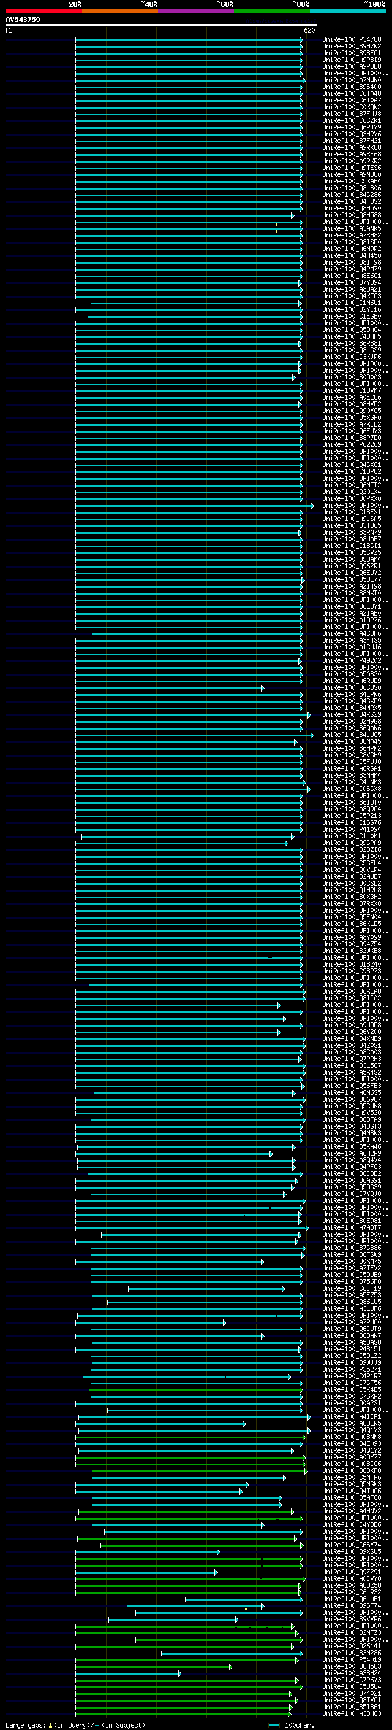Select hit UniRef100_B9H7W2
392x1730 pixels.
point(352,47)
